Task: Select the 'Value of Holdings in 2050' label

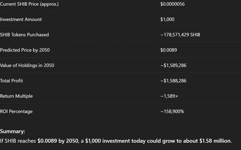Action: (x=27, y=65)
